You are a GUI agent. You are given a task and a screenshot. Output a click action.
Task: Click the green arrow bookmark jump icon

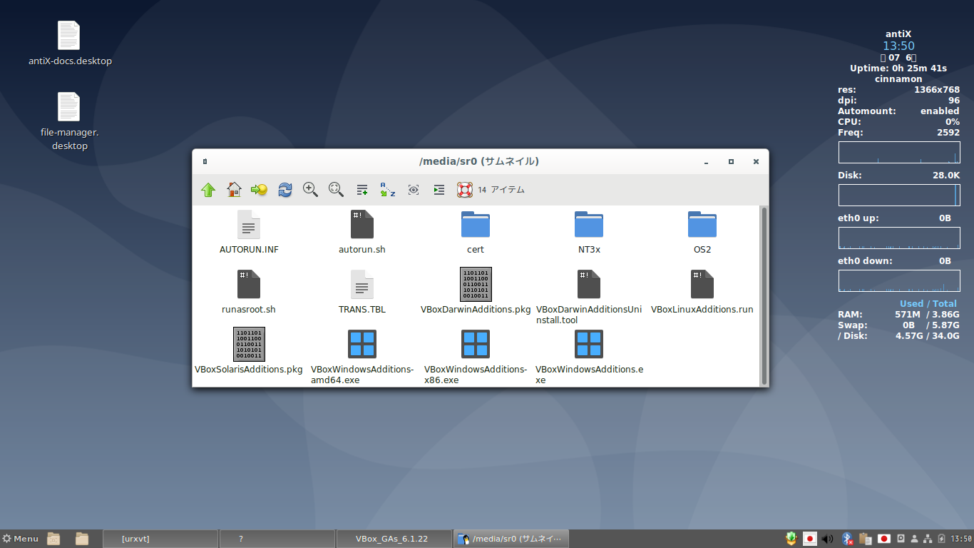click(259, 190)
